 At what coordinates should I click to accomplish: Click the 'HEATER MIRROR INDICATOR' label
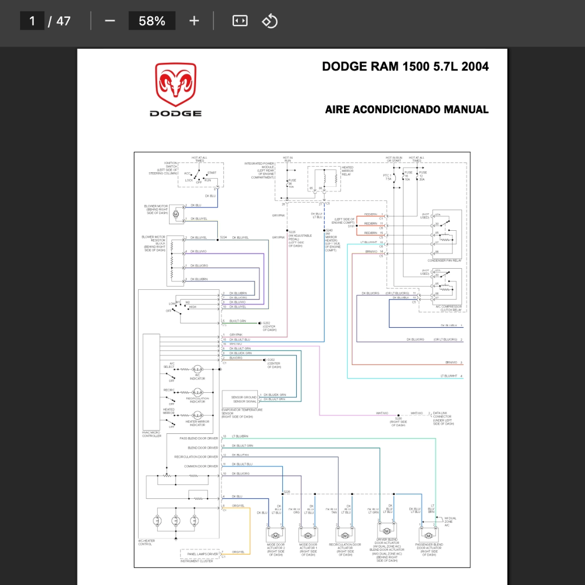point(197,423)
